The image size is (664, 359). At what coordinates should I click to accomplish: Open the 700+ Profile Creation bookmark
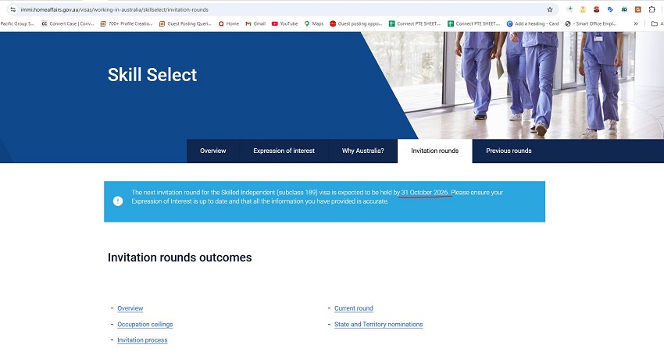[127, 23]
